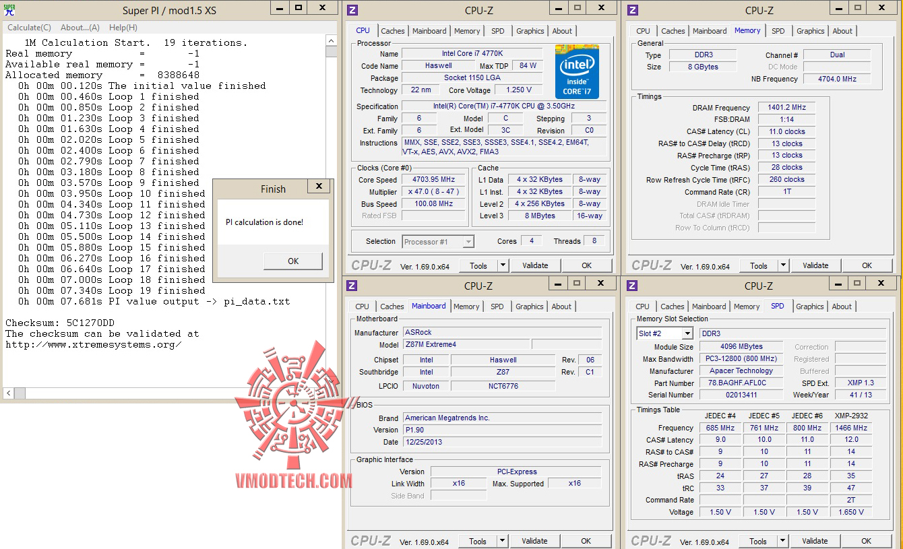The image size is (903, 549).
Task: Select Graphics tab in the CPU-Z CPU window
Action: pos(530,31)
